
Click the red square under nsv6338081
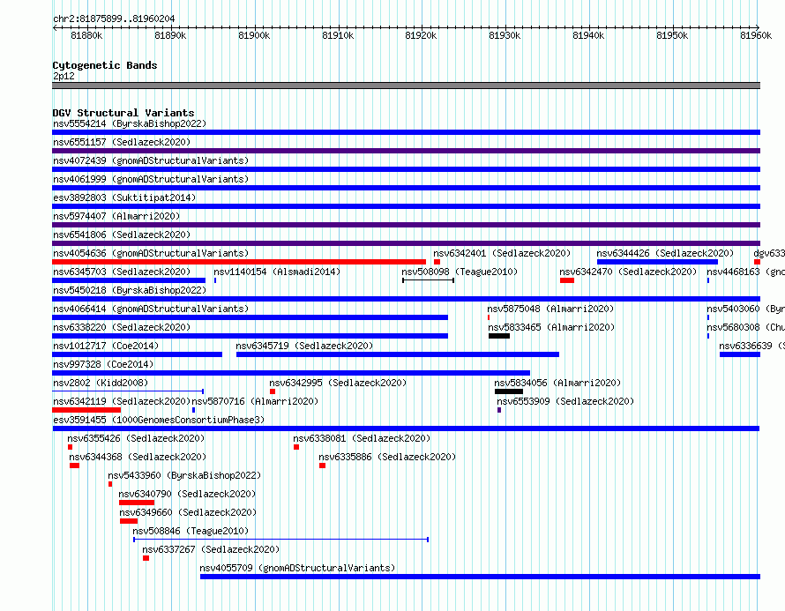click(296, 447)
